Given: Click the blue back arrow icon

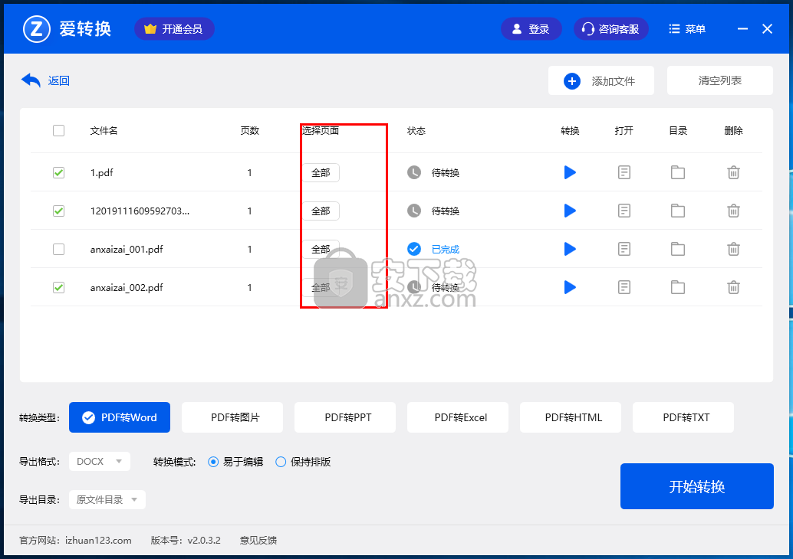Looking at the screenshot, I should pos(31,80).
